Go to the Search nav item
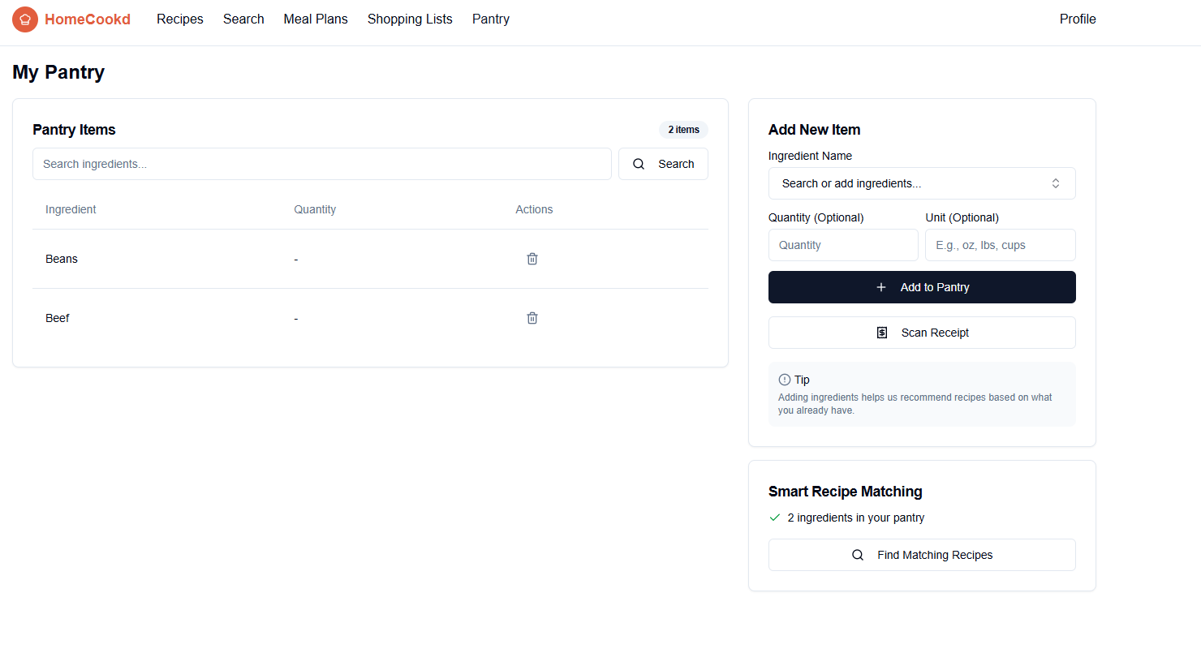Screen dimensions: 1201x653 [x=243, y=19]
